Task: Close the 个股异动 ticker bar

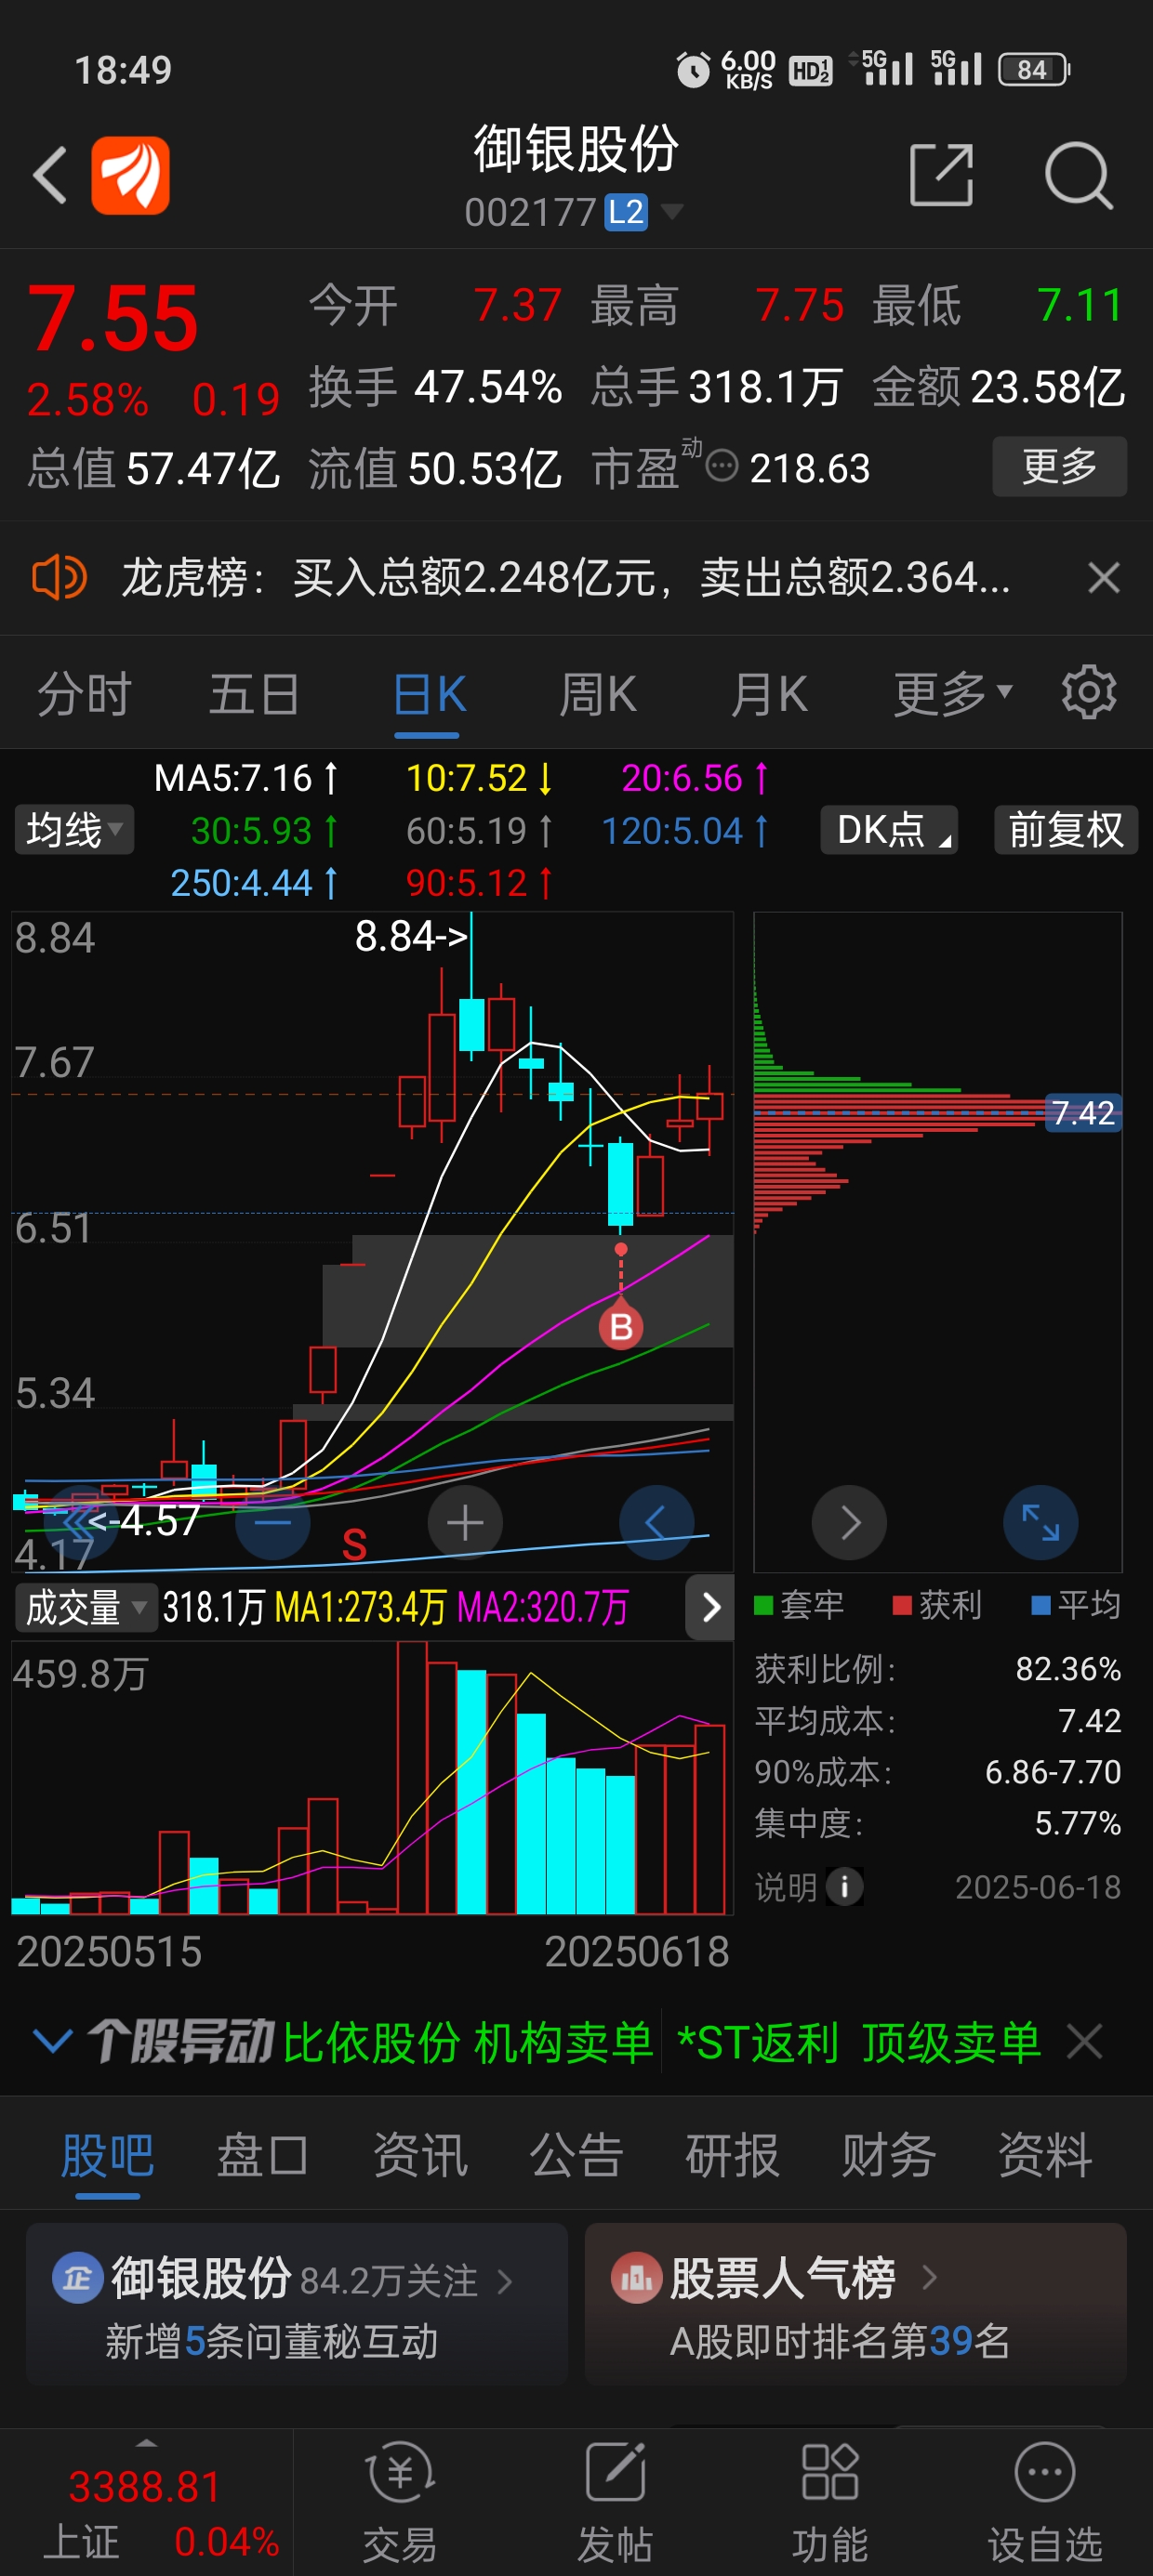Action: click(x=1084, y=2041)
